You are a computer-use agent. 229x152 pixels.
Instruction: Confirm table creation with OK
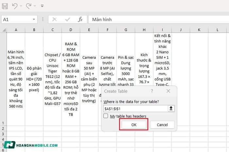[134, 125]
